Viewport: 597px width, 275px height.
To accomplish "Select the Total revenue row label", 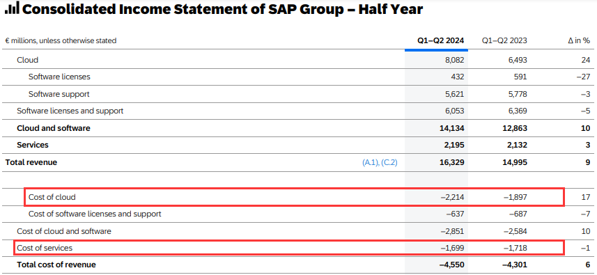I will pyautogui.click(x=31, y=162).
